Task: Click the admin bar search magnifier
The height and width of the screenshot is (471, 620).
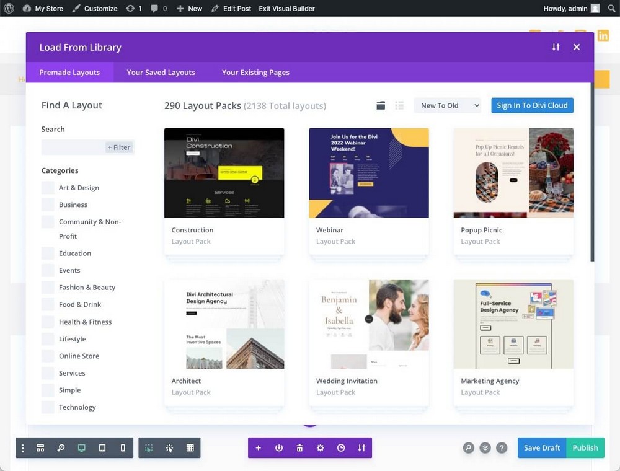Action: (611, 8)
